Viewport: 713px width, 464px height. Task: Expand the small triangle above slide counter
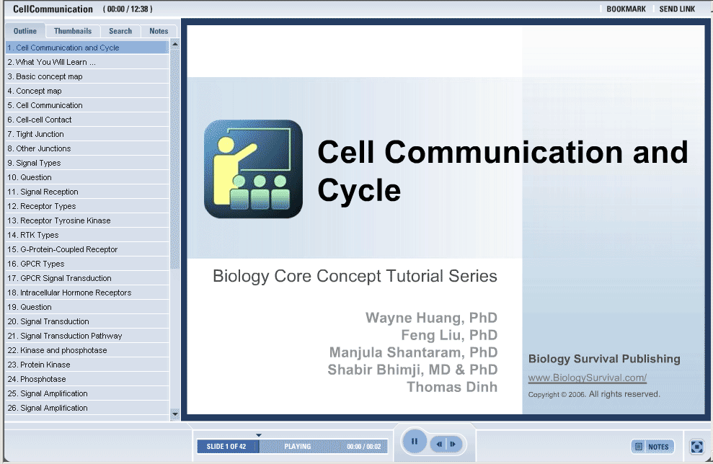(x=259, y=435)
